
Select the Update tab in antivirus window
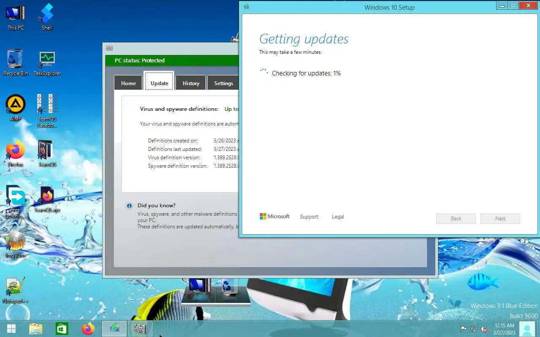[x=159, y=81]
